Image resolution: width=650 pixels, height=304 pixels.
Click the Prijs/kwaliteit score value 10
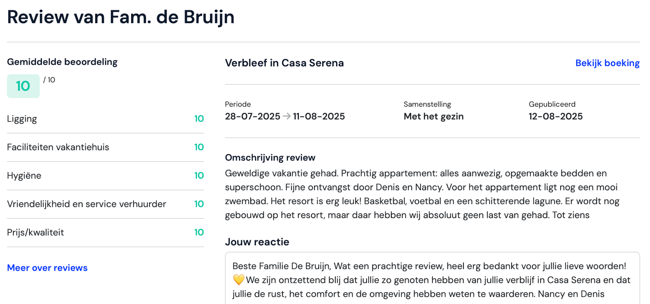tap(199, 232)
